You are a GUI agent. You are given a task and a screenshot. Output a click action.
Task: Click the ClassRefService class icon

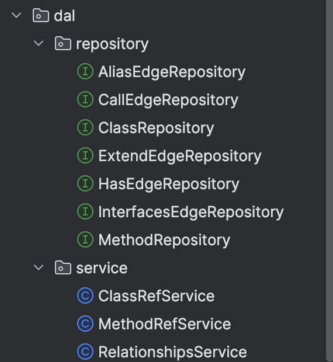(x=85, y=296)
